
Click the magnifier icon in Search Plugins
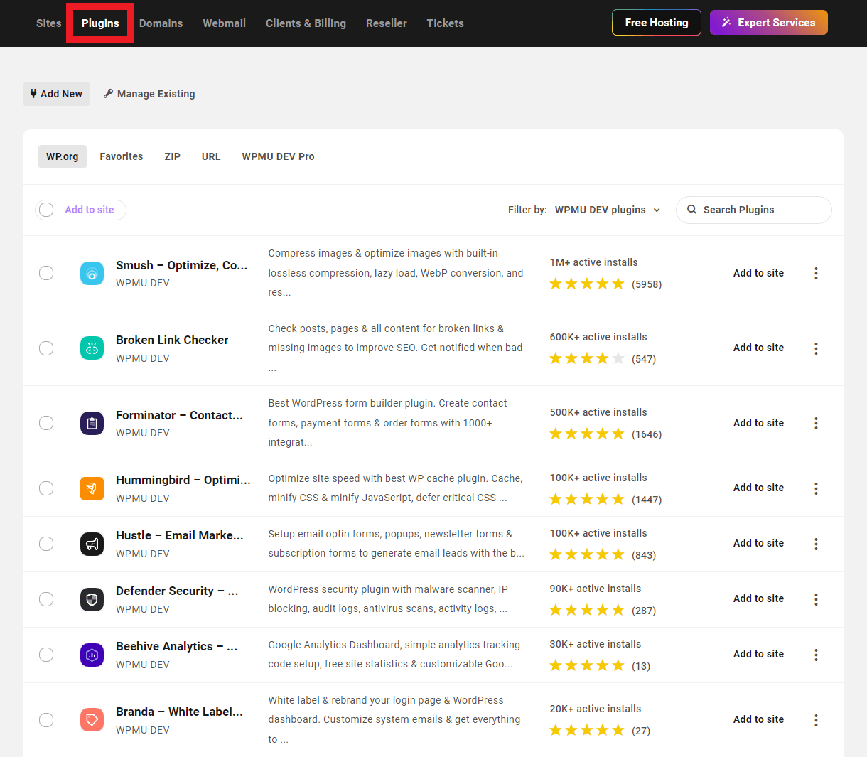691,210
